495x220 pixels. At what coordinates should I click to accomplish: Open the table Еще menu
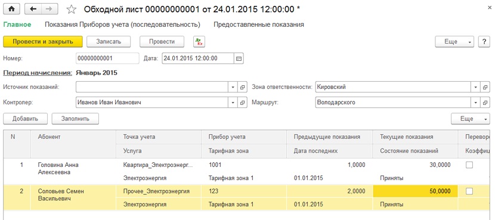click(x=471, y=119)
